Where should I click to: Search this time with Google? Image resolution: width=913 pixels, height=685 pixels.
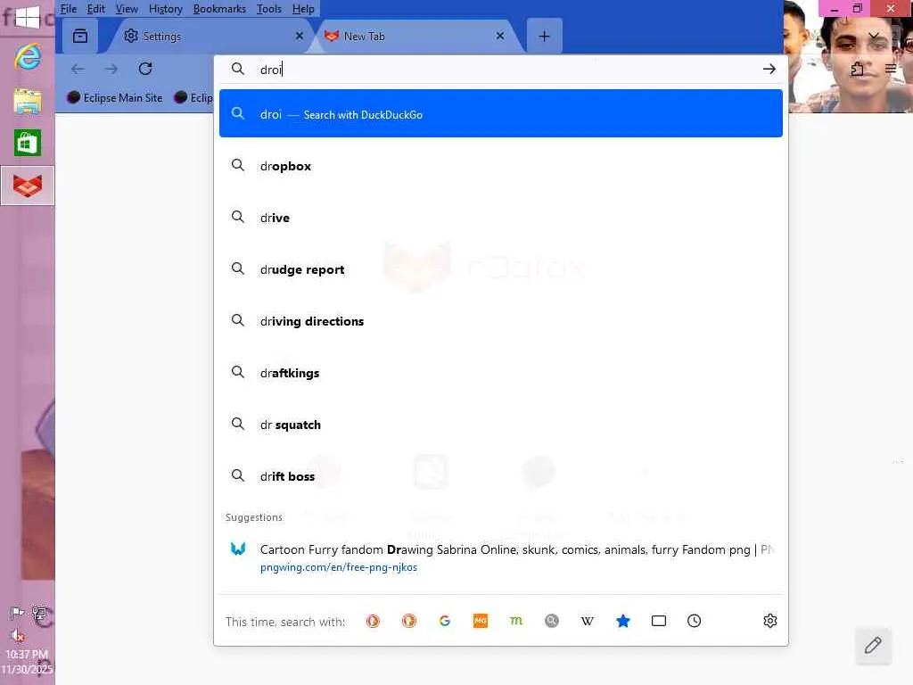click(x=445, y=621)
